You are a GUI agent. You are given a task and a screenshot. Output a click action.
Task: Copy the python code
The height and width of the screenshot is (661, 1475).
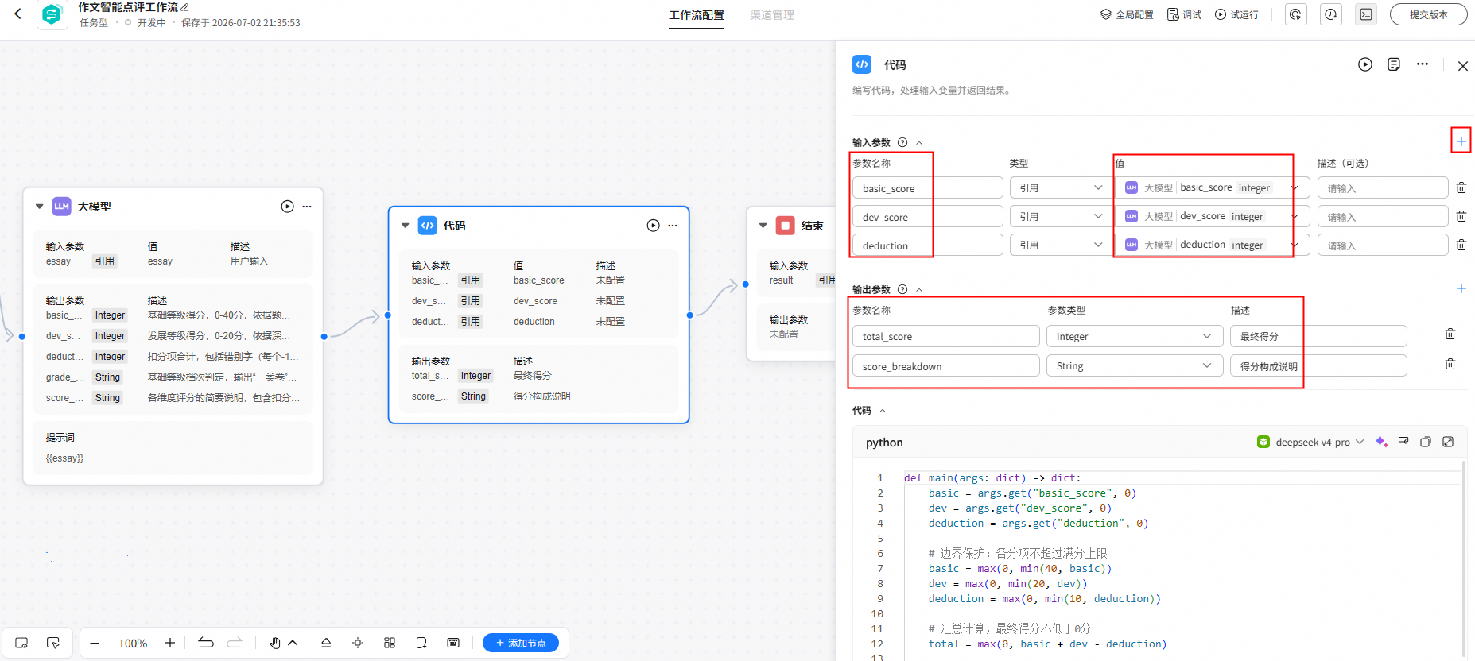point(1426,442)
